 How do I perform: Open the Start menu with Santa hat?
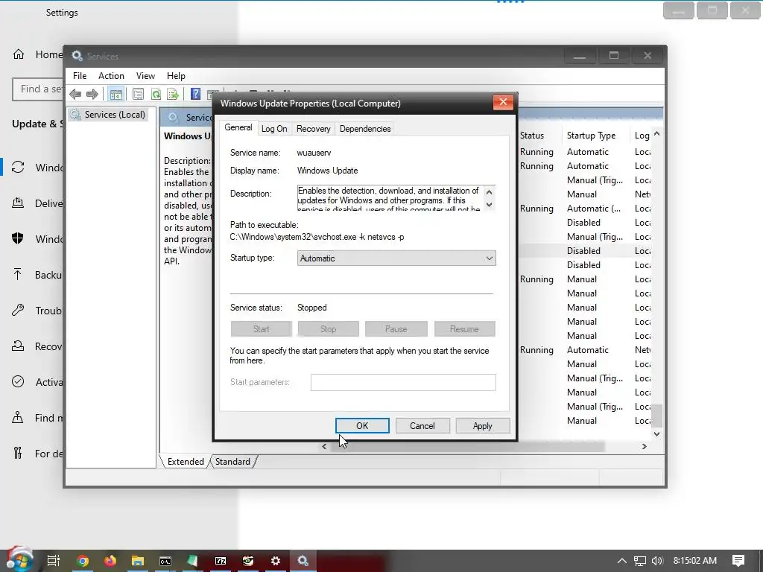click(x=20, y=560)
